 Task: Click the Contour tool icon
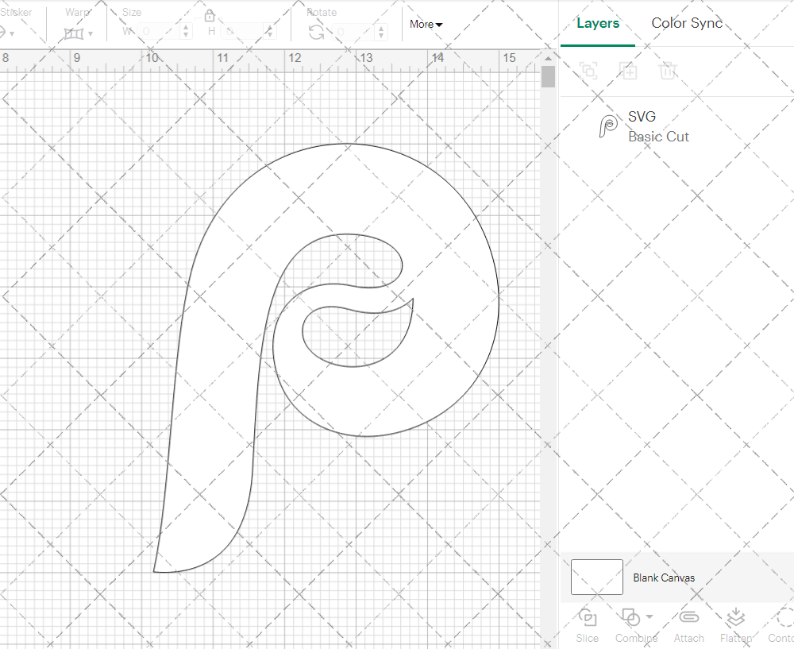pos(784,618)
